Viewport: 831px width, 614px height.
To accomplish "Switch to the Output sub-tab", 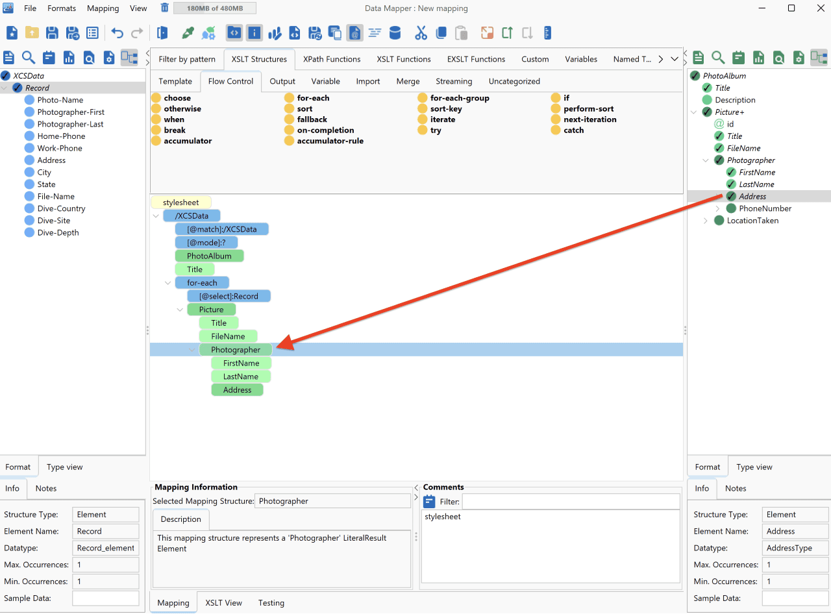I will [282, 81].
